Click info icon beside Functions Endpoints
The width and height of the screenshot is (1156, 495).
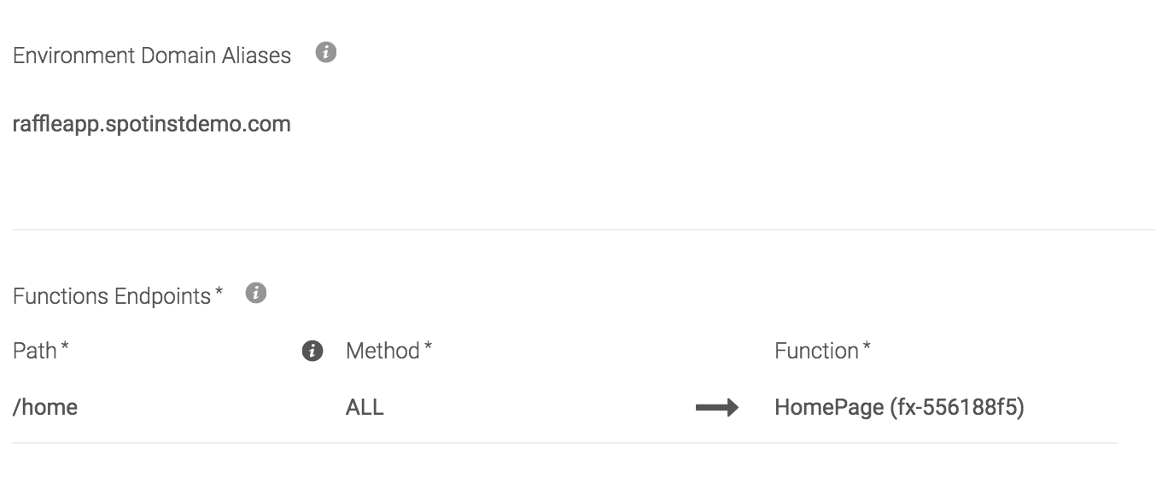coord(255,294)
